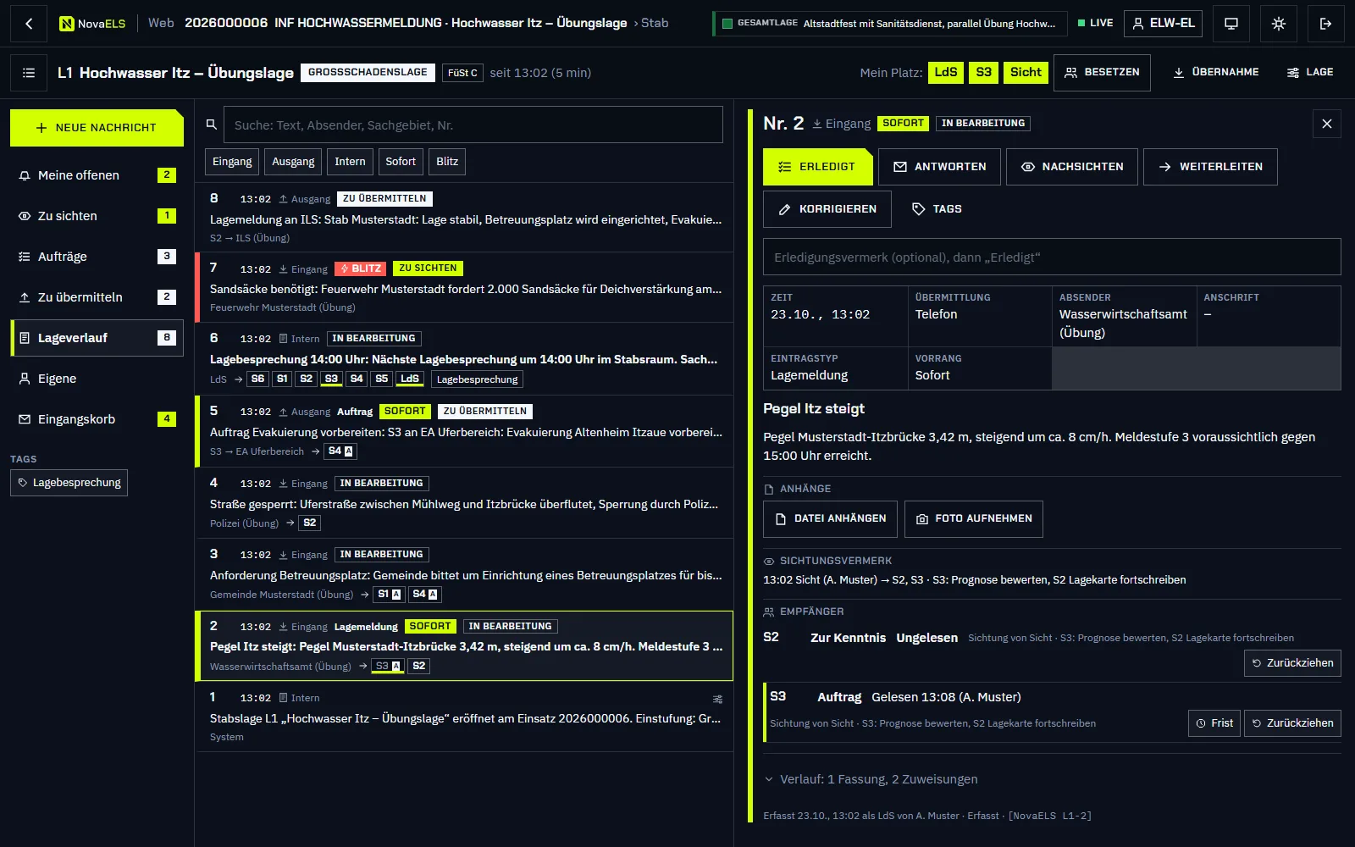Toggle the Ausgang filter
This screenshot has height=847, width=1355.
point(293,162)
